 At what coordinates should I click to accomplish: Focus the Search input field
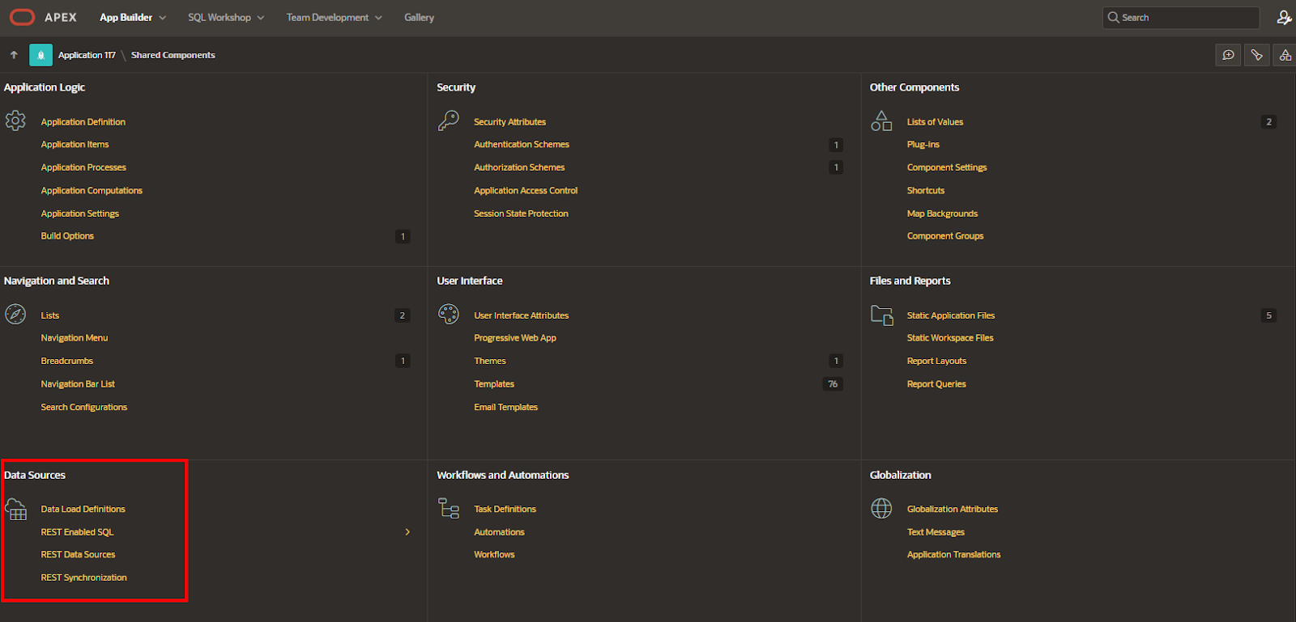(1181, 17)
